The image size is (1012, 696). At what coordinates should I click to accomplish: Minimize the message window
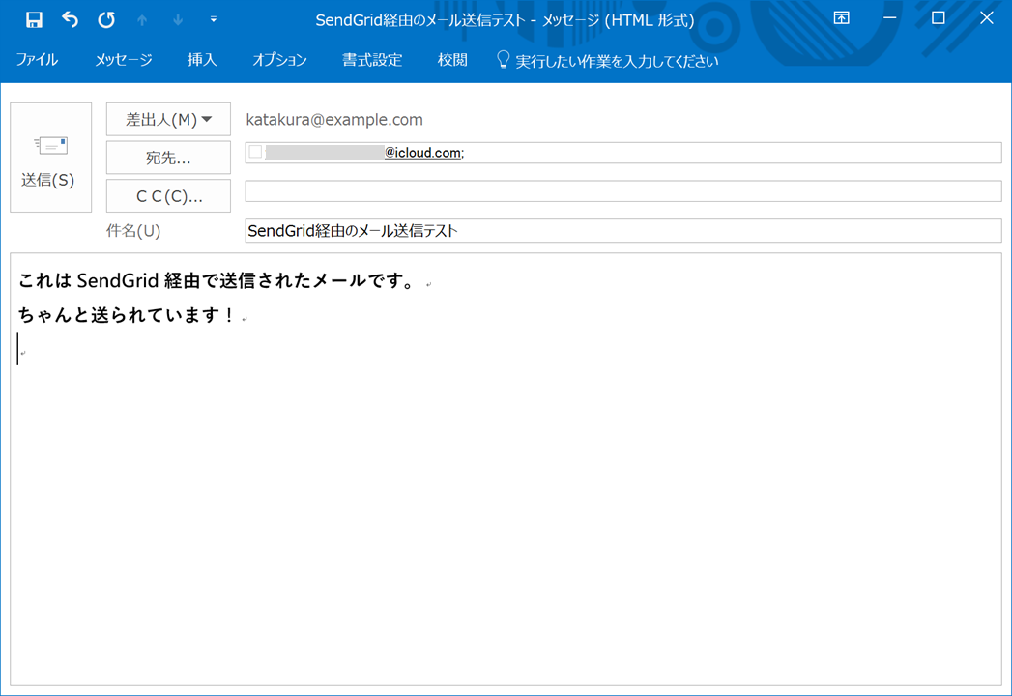[x=890, y=18]
